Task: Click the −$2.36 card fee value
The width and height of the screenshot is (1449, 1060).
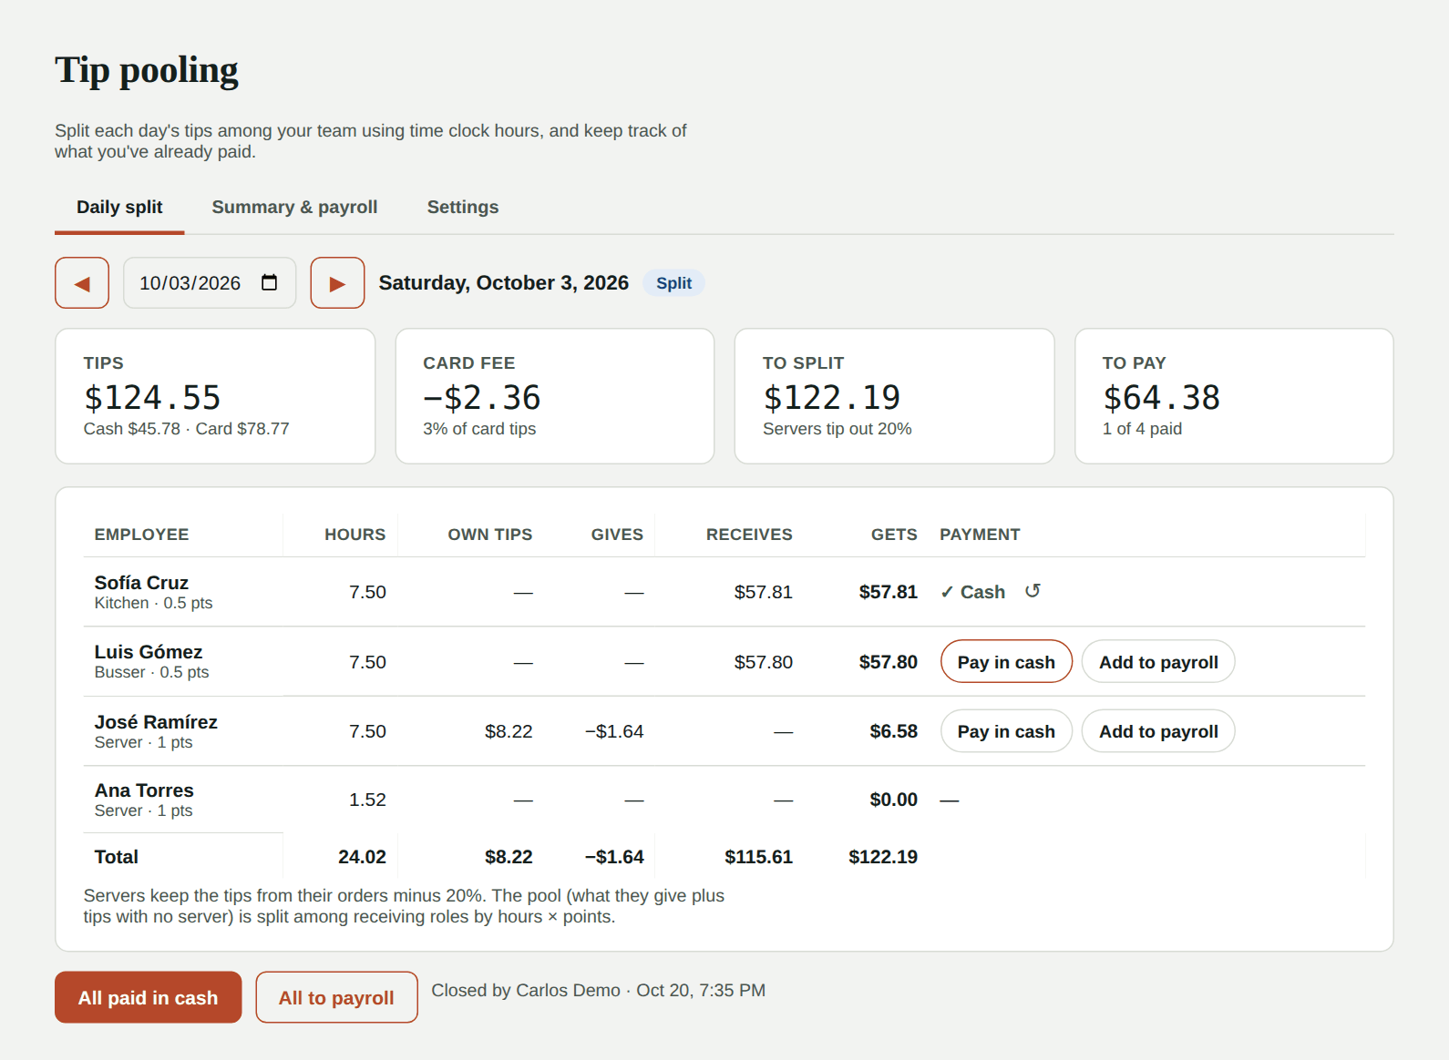Action: [482, 398]
